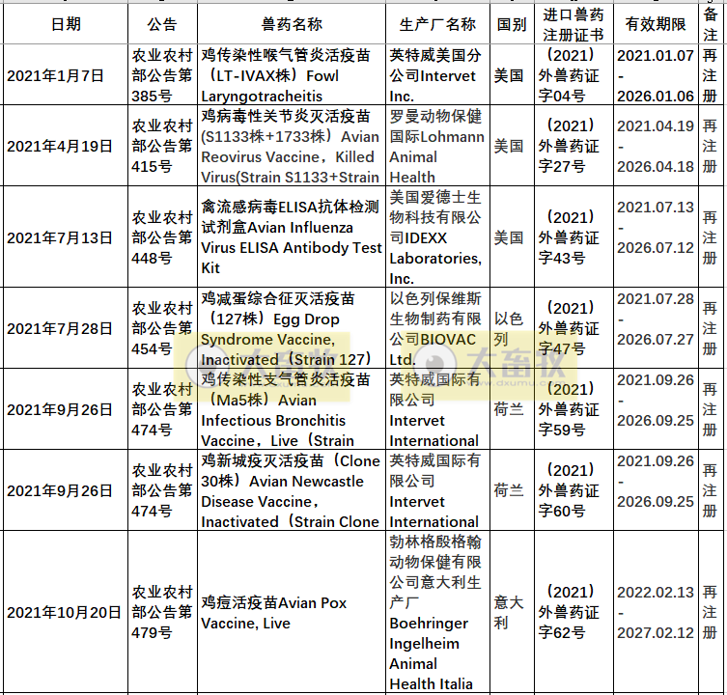Screen dimensions: 727x695
Task: Click the 备注 column header
Action: [710, 24]
